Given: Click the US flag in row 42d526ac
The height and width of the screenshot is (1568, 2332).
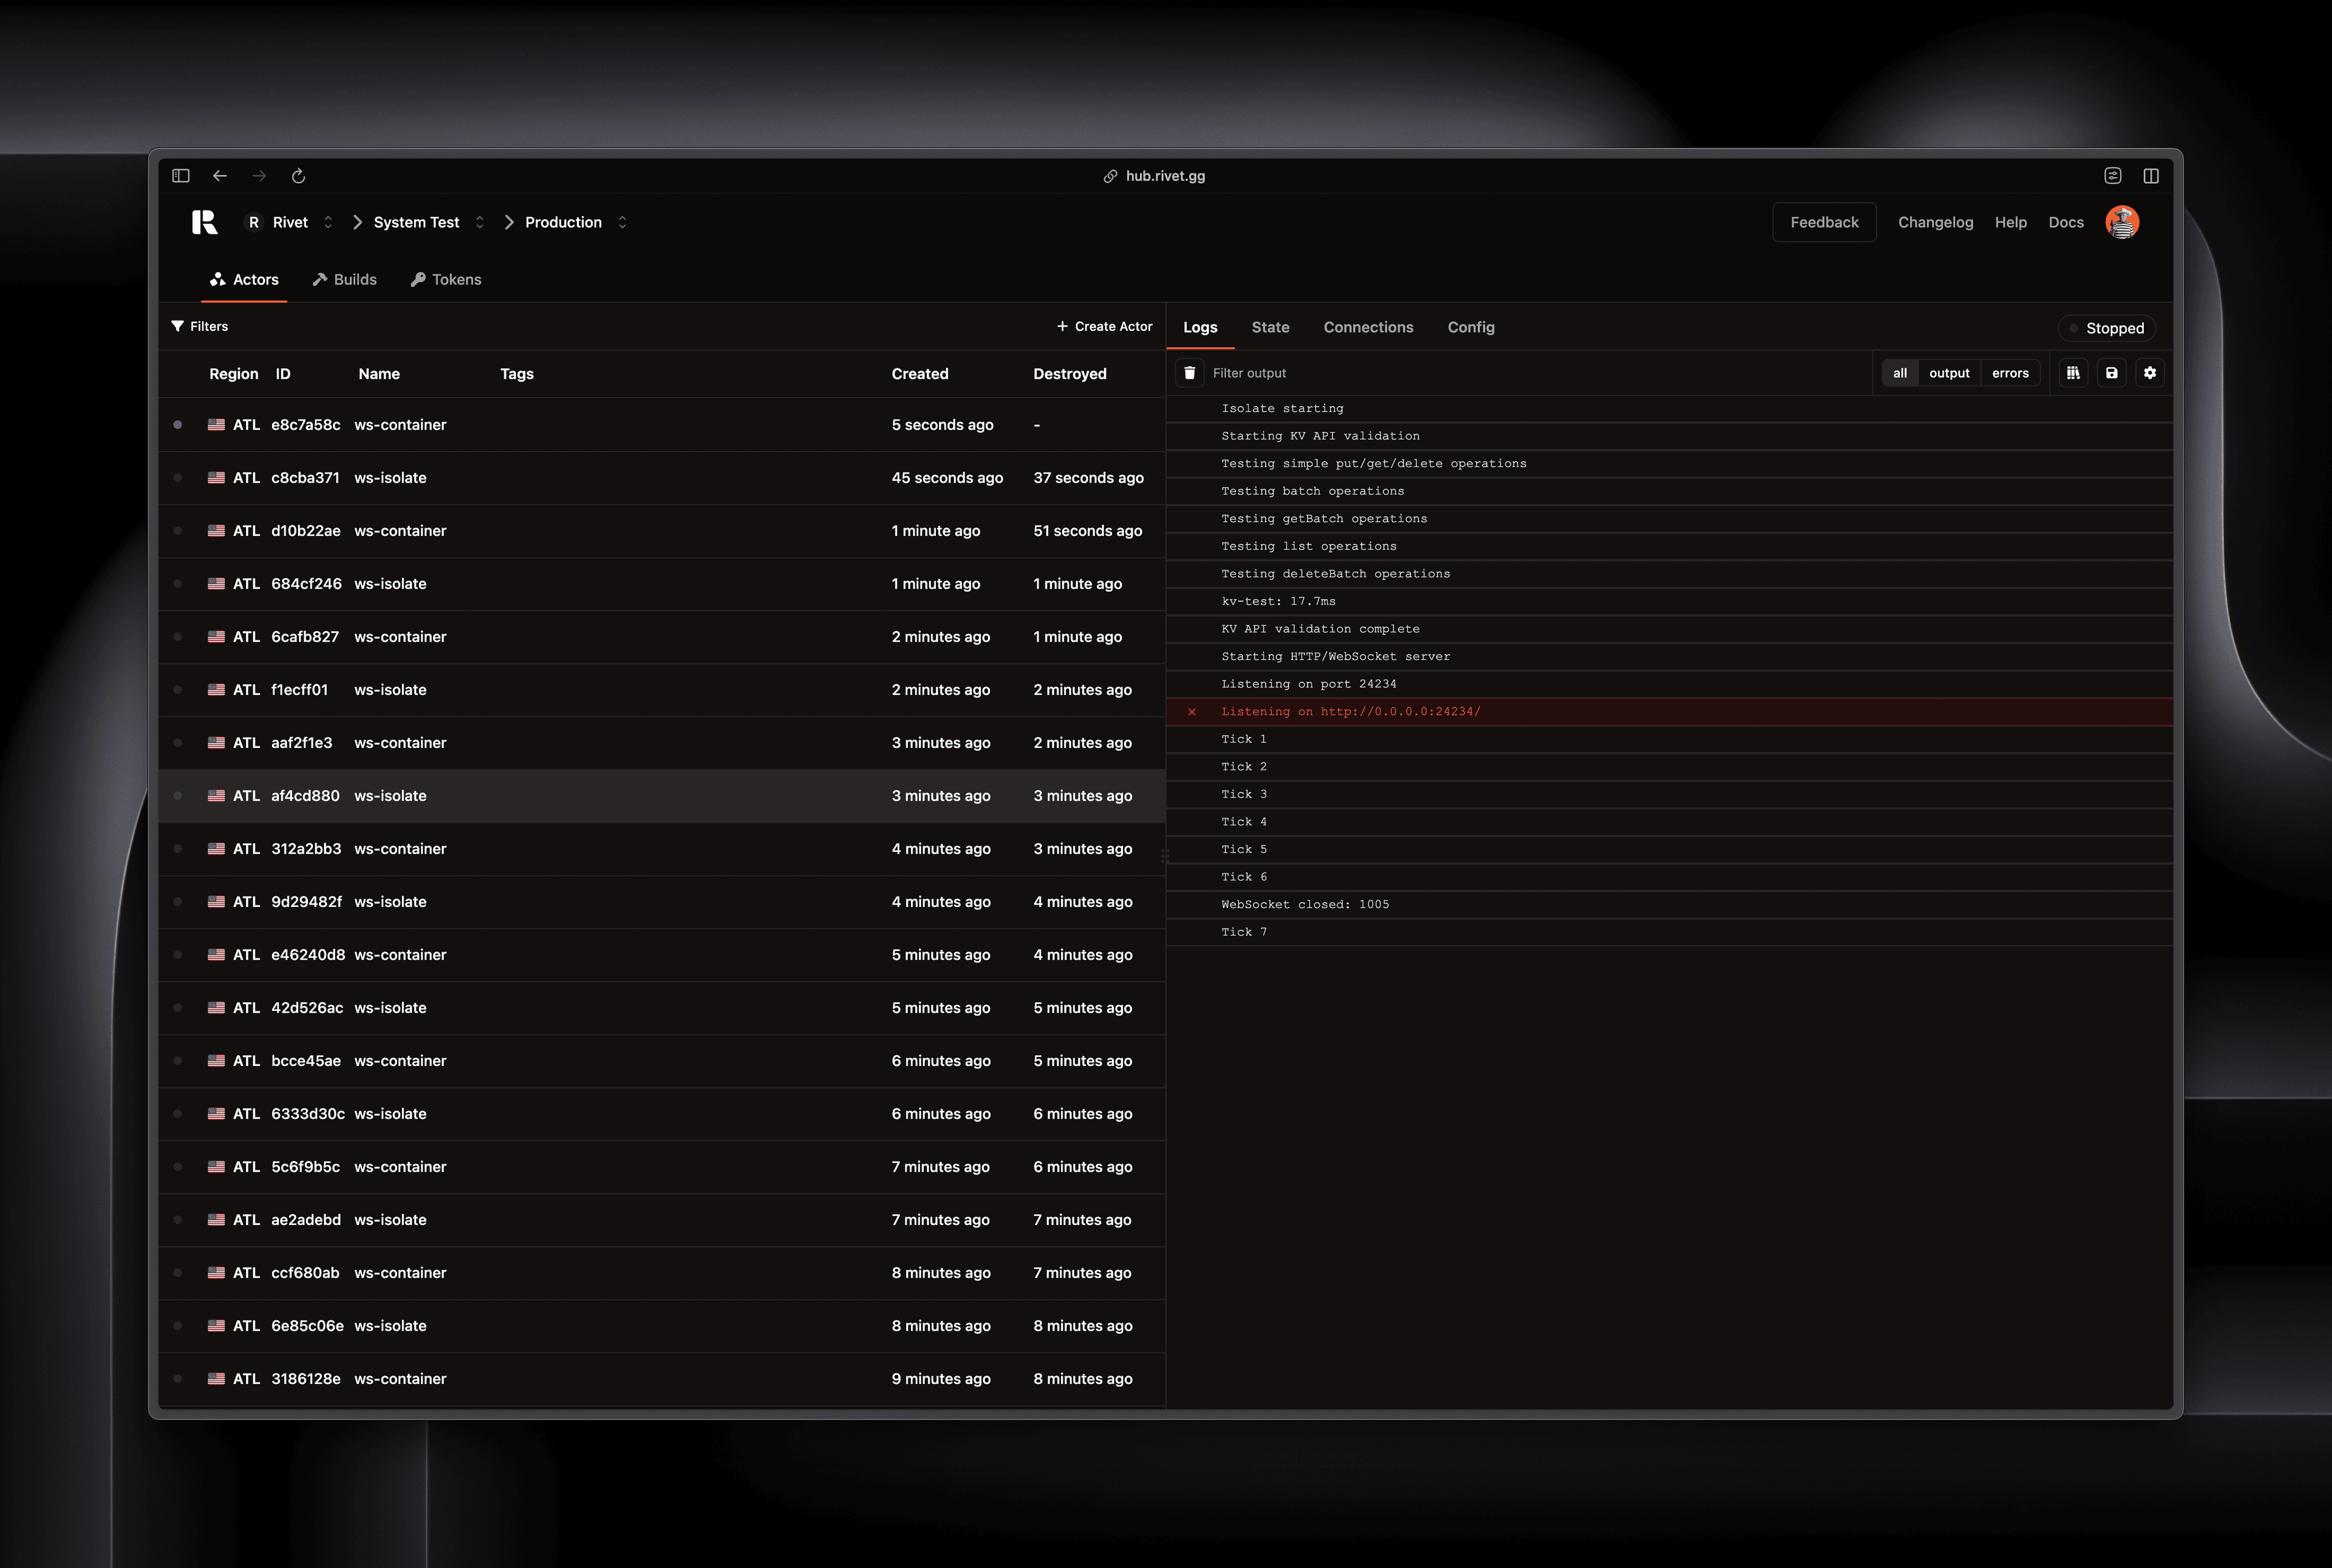Looking at the screenshot, I should click(x=216, y=1008).
